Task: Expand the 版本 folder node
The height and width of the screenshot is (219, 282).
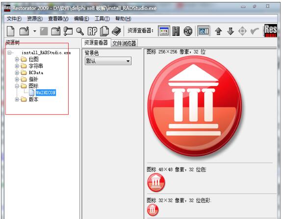Action: (17, 99)
